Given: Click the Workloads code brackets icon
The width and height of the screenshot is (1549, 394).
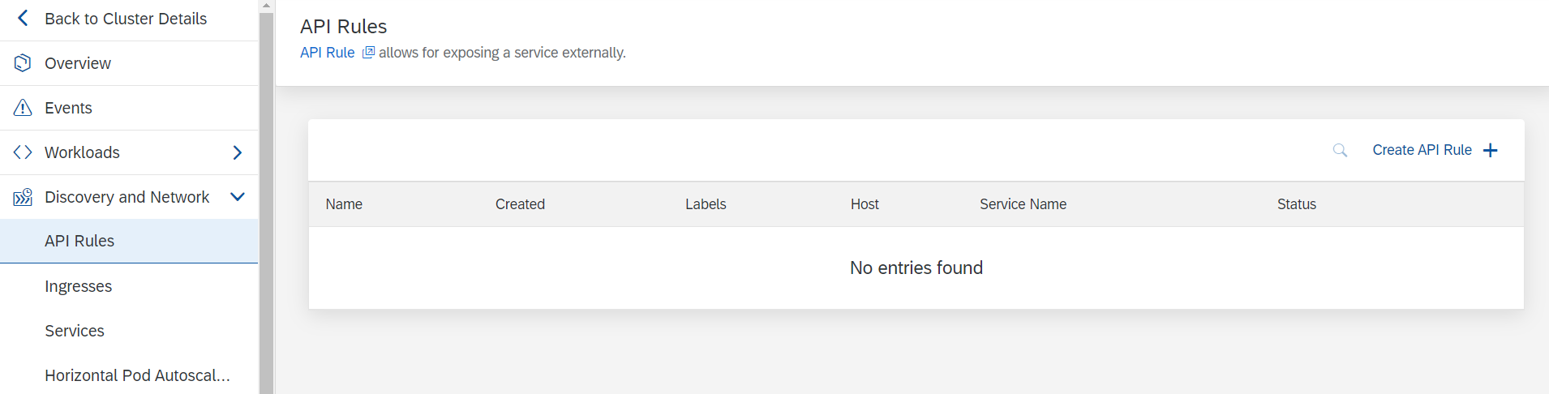Looking at the screenshot, I should 23,152.
